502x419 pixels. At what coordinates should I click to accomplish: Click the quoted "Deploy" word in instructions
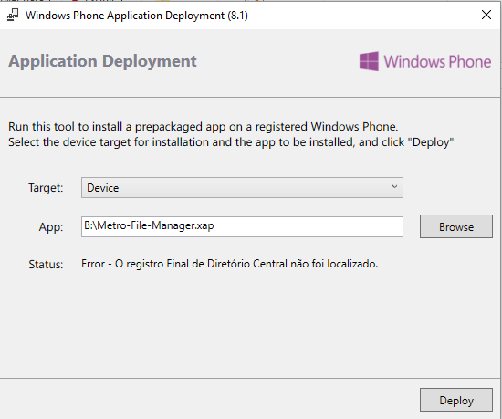point(431,142)
